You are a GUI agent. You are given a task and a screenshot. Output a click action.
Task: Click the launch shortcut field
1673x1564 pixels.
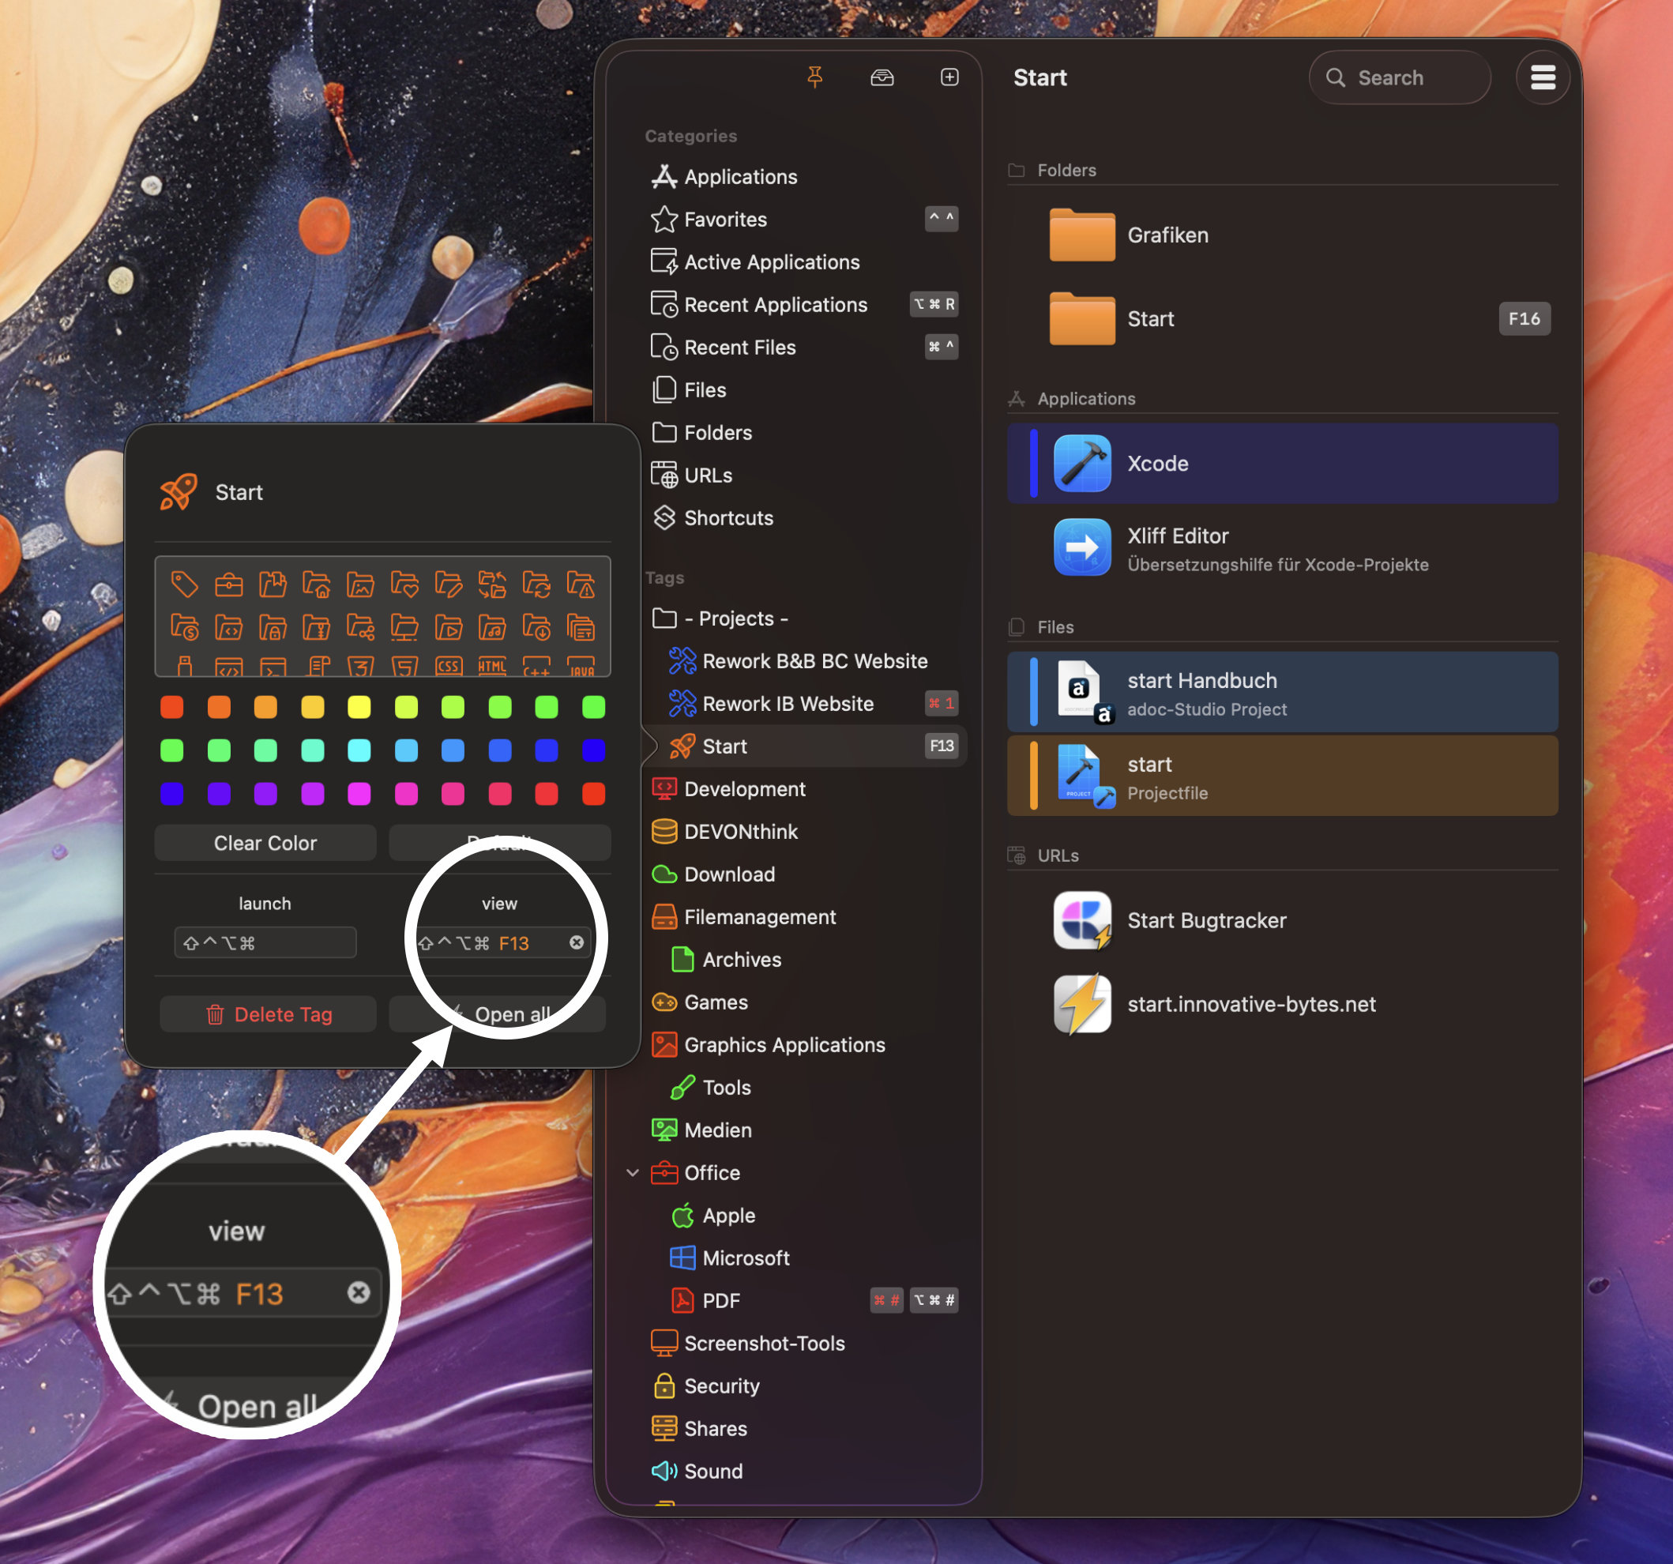click(x=265, y=943)
